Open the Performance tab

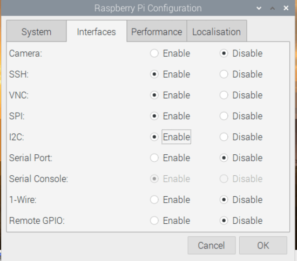(157, 31)
